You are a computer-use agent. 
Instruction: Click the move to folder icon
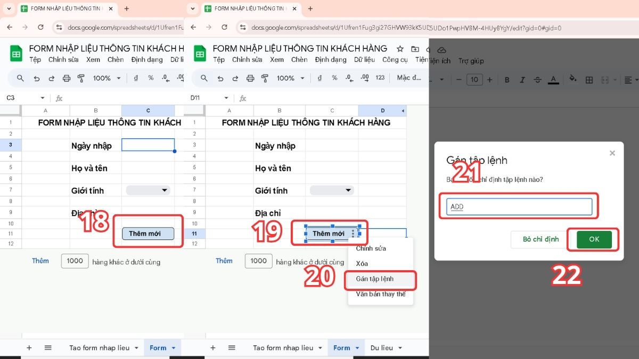click(415, 49)
